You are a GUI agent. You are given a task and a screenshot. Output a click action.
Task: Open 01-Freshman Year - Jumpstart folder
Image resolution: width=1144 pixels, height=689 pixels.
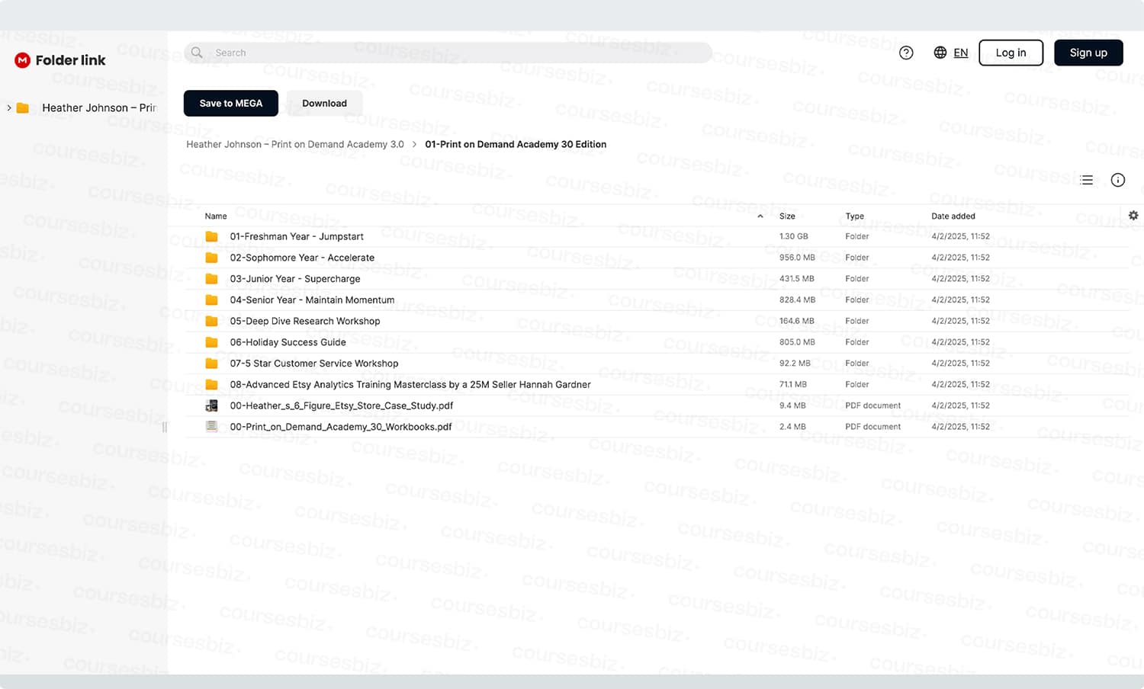pyautogui.click(x=297, y=236)
